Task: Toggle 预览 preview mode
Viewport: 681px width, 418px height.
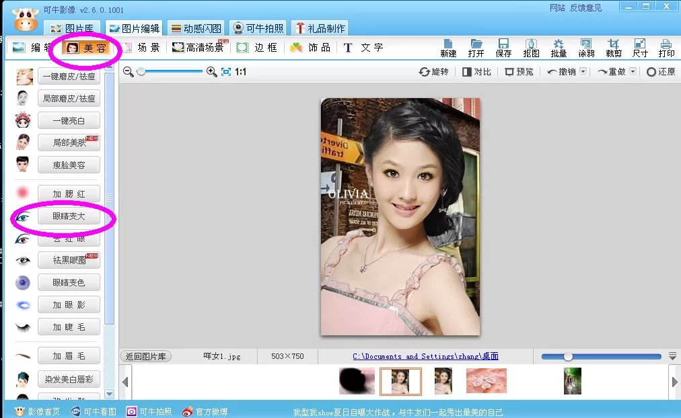Action: pos(519,71)
